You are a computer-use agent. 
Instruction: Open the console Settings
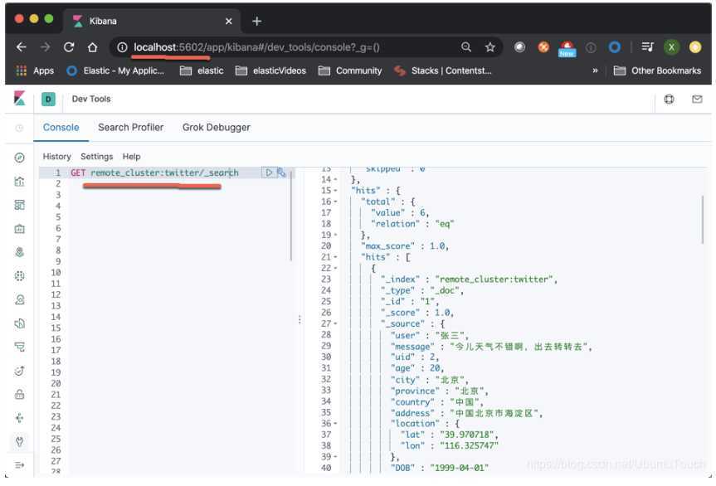point(96,157)
